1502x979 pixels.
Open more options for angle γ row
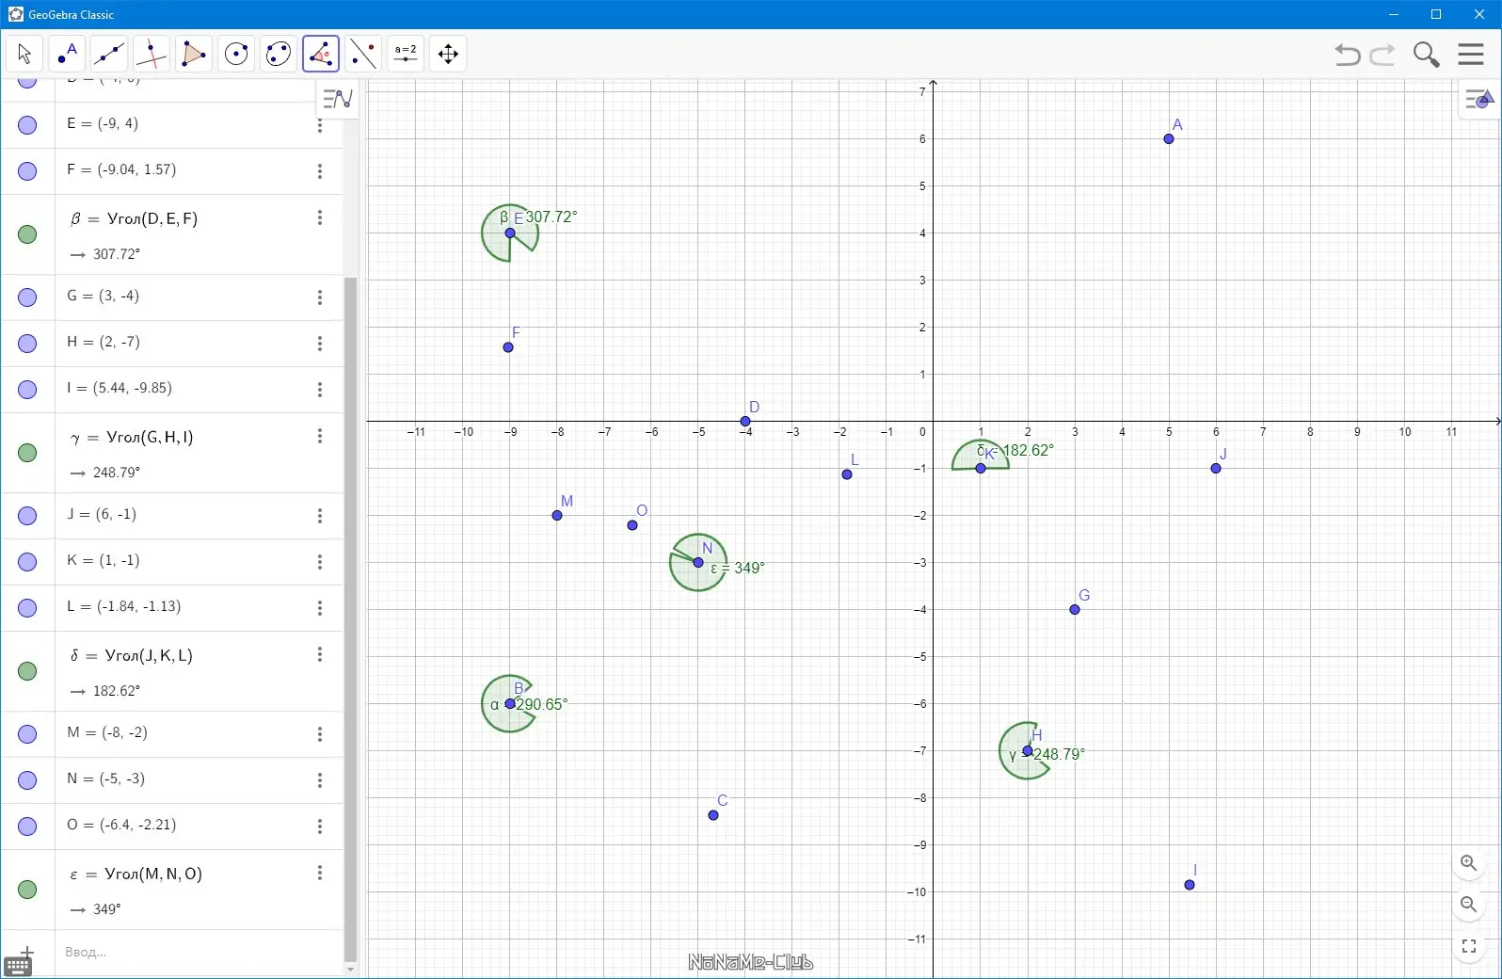click(320, 436)
